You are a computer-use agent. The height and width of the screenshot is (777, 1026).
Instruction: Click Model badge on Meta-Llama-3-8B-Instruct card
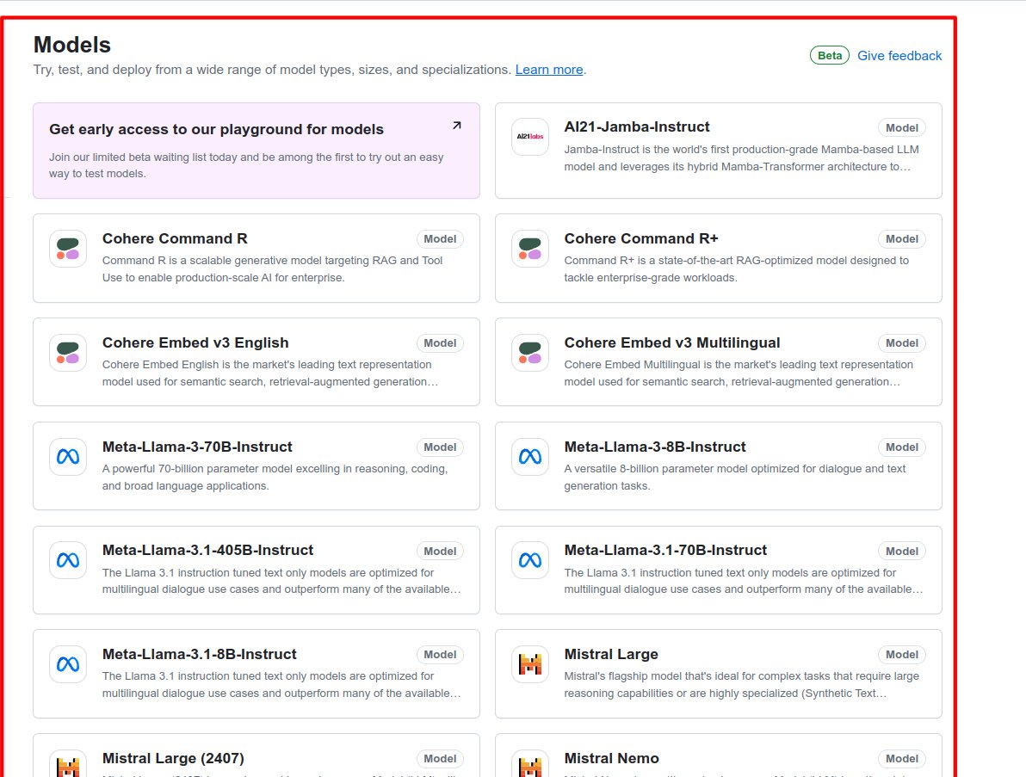click(x=902, y=447)
